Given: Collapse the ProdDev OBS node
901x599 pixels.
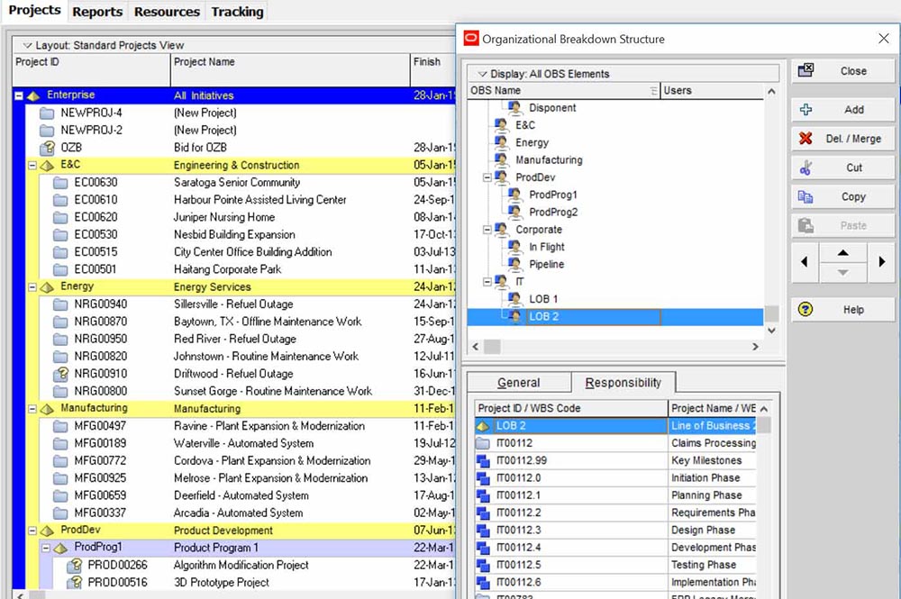Looking at the screenshot, I should click(x=487, y=177).
